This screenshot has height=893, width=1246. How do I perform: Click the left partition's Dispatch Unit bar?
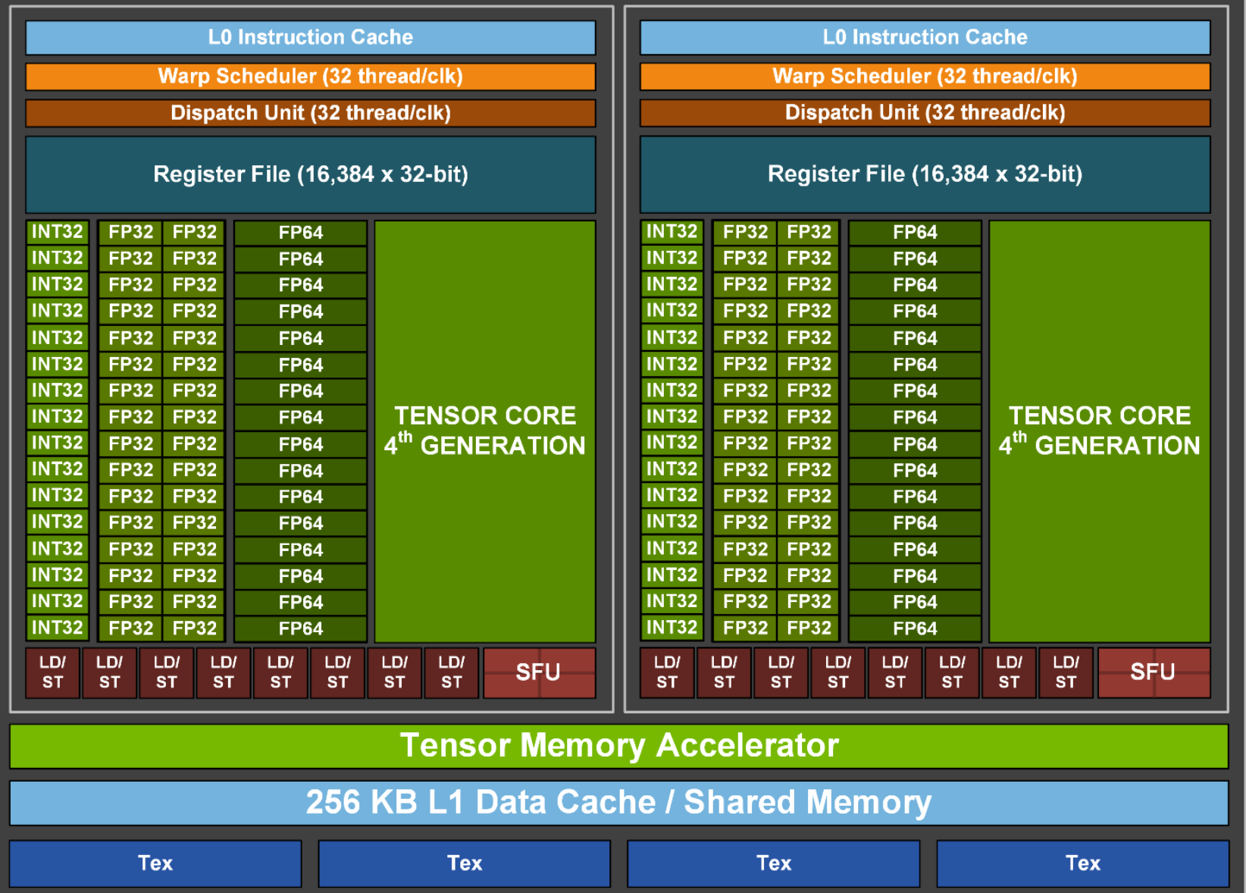[311, 113]
